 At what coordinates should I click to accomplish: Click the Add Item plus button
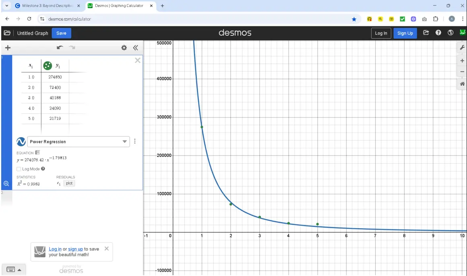tap(7, 48)
